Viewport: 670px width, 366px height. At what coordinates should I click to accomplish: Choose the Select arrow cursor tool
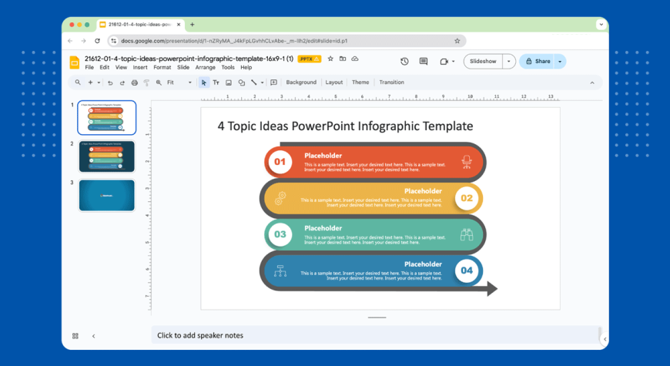click(204, 82)
